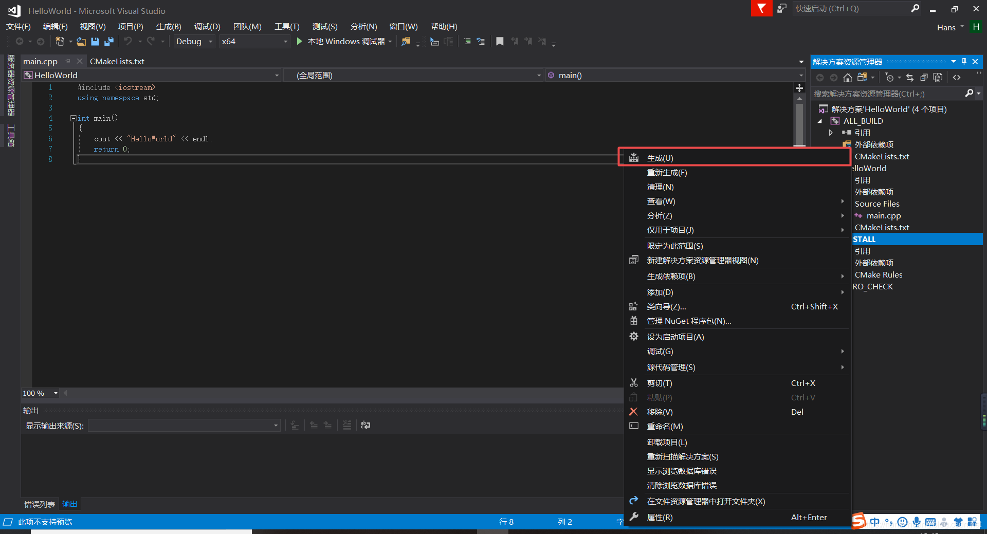Pin the Solution Explorer panel
Viewport: 987px width, 534px height.
click(x=964, y=61)
